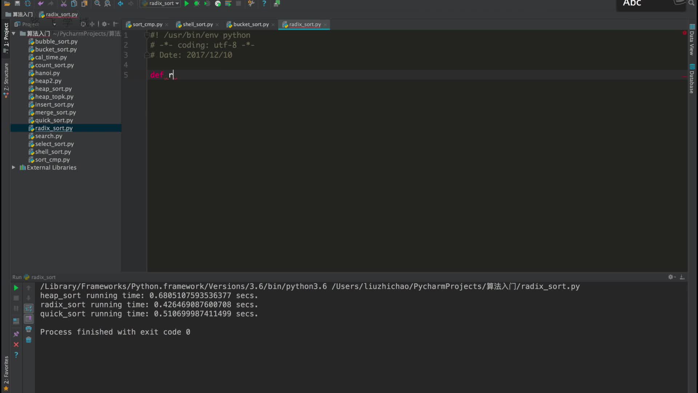
Task: Open the Run panel gear settings menu
Action: [x=672, y=277]
